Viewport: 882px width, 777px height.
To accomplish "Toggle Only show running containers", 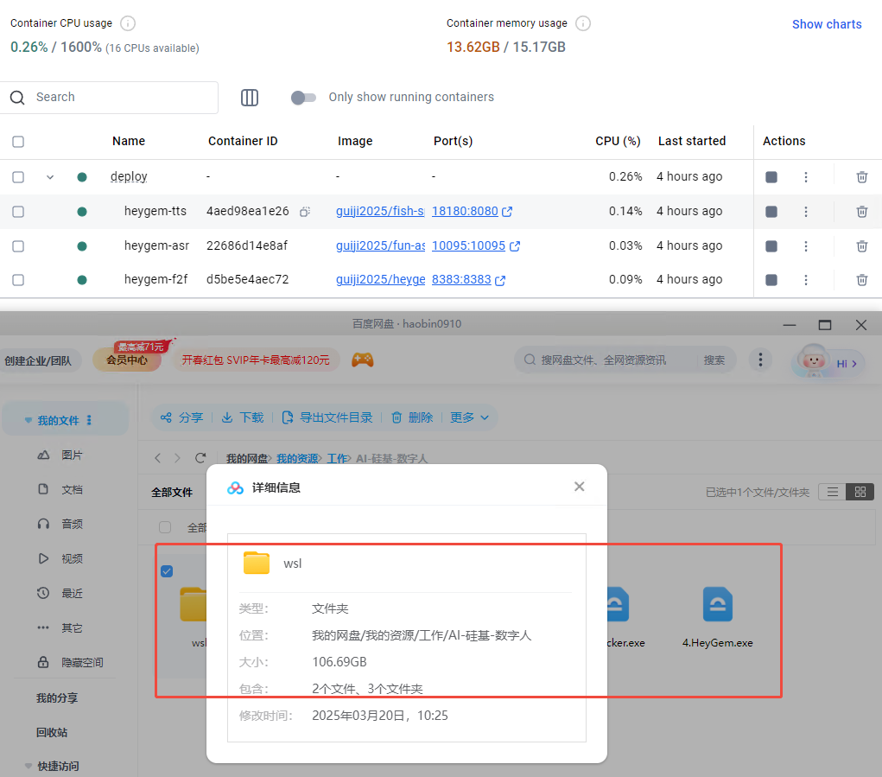I will pyautogui.click(x=303, y=98).
